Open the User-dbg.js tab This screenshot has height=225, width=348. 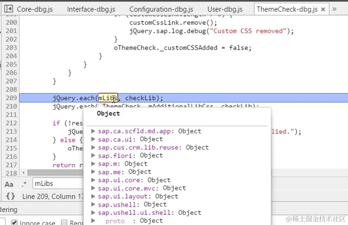click(225, 9)
